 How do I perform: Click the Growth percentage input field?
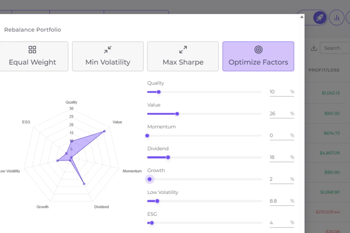coord(279,179)
